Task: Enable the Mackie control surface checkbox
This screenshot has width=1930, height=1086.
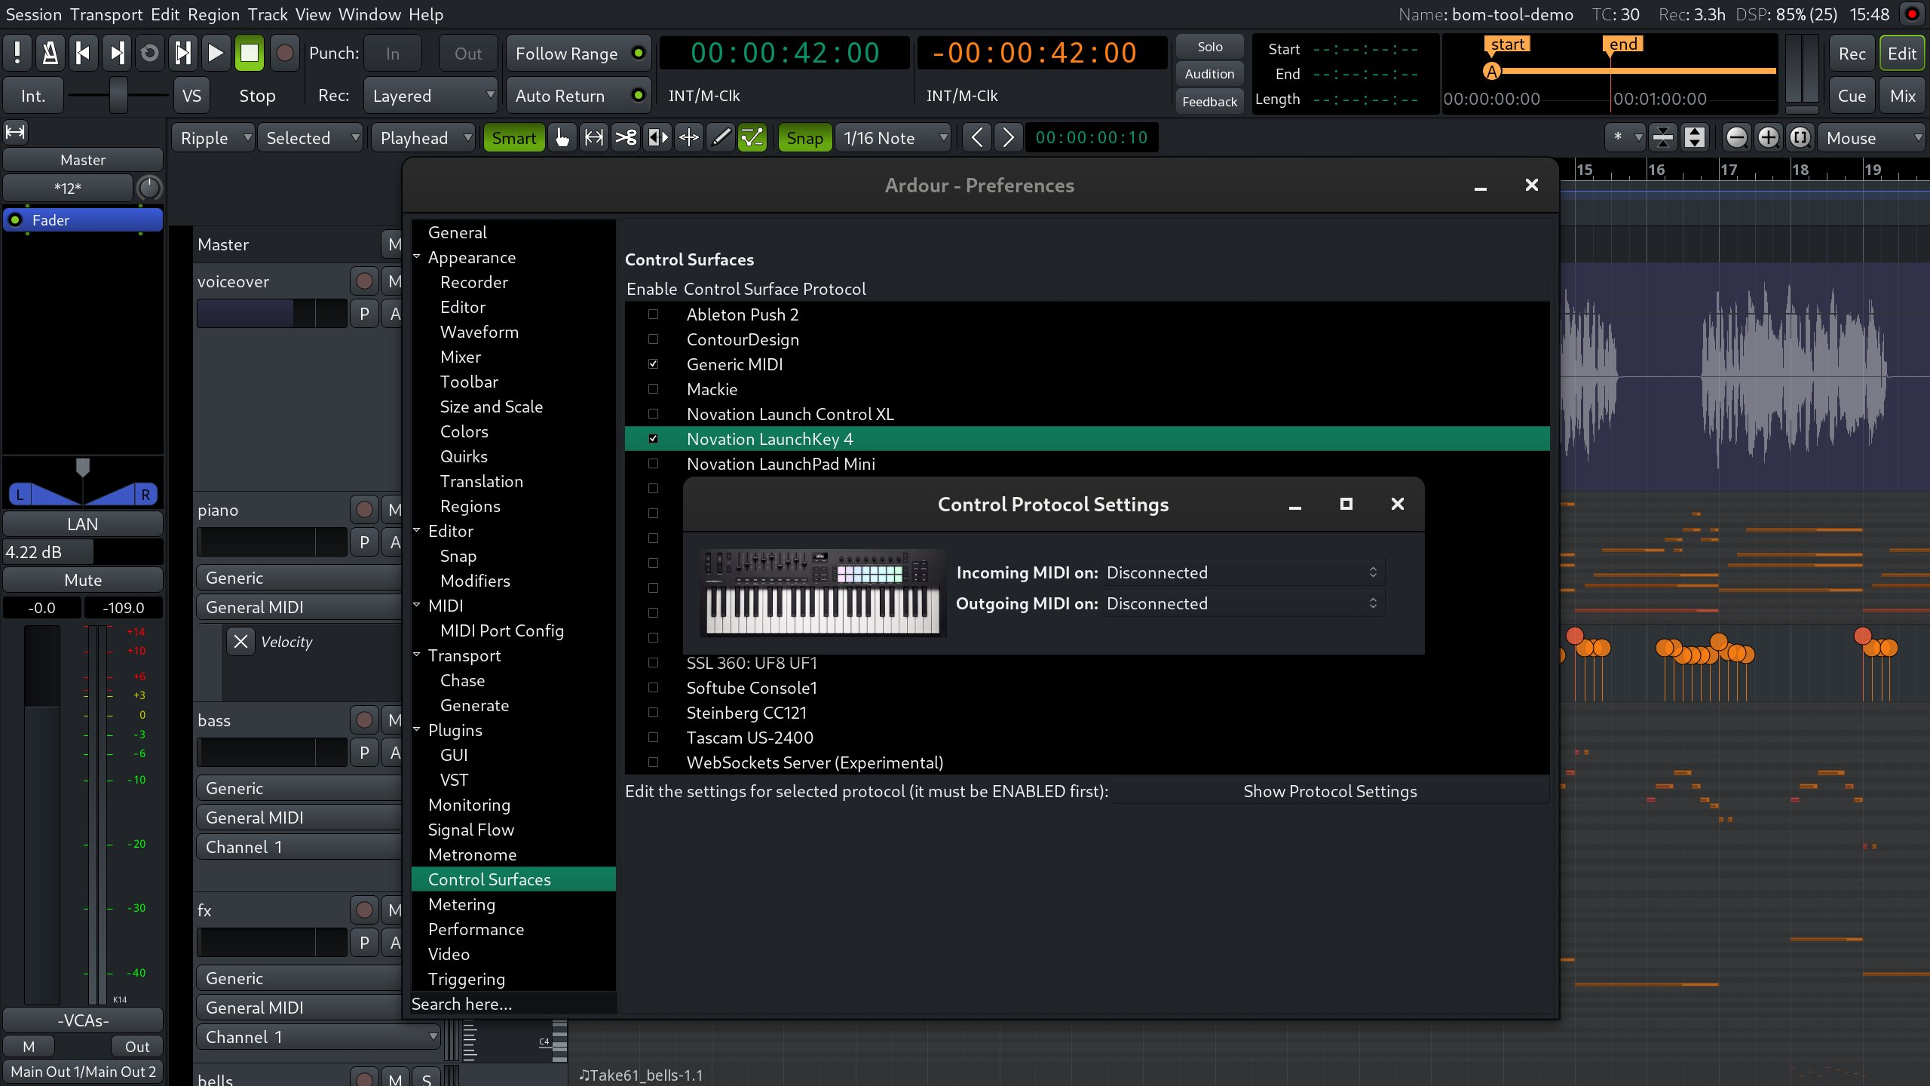Action: [x=654, y=389]
